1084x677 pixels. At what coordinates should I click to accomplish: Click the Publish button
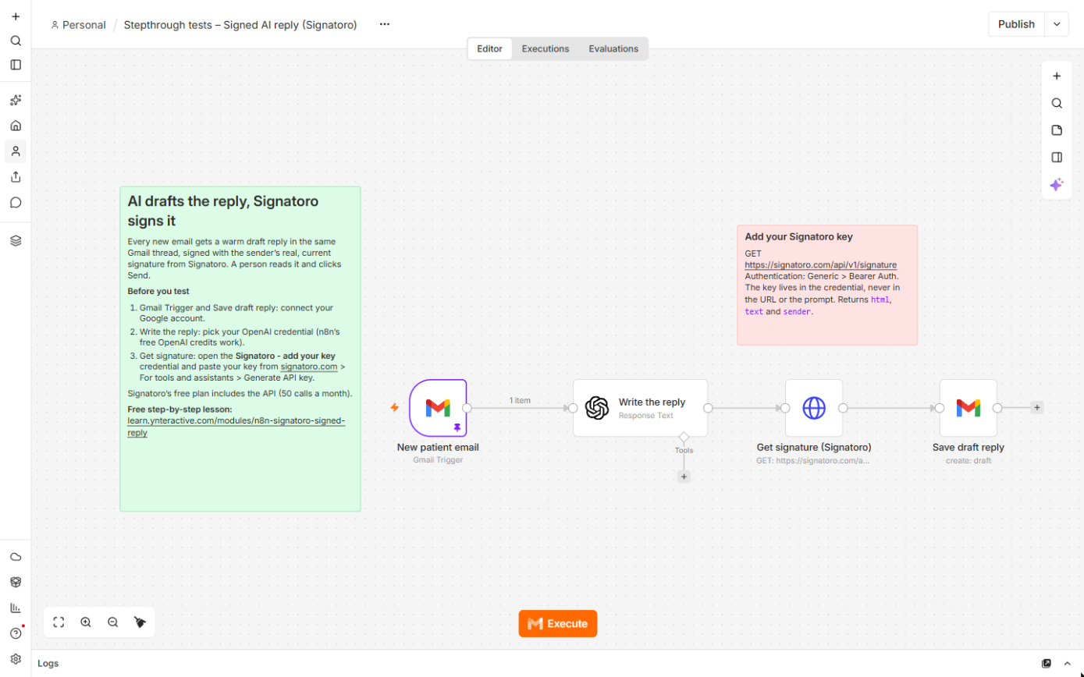click(1016, 24)
